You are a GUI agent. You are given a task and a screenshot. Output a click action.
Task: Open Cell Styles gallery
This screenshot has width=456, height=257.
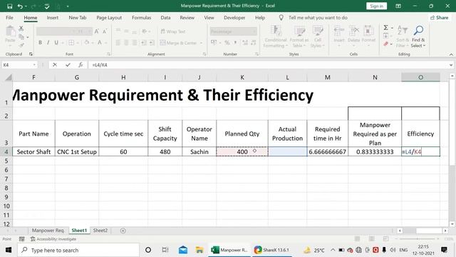coord(317,36)
